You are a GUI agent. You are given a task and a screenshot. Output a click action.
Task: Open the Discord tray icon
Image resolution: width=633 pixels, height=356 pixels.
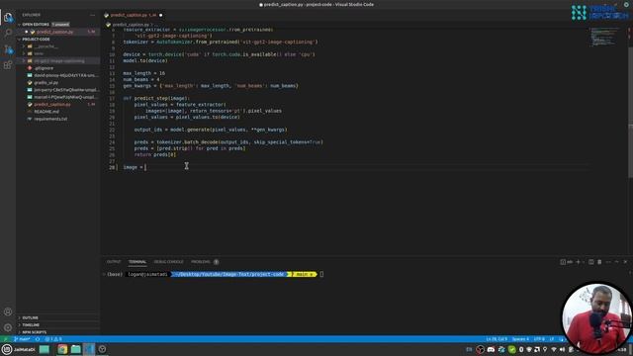pyautogui.click(x=491, y=349)
